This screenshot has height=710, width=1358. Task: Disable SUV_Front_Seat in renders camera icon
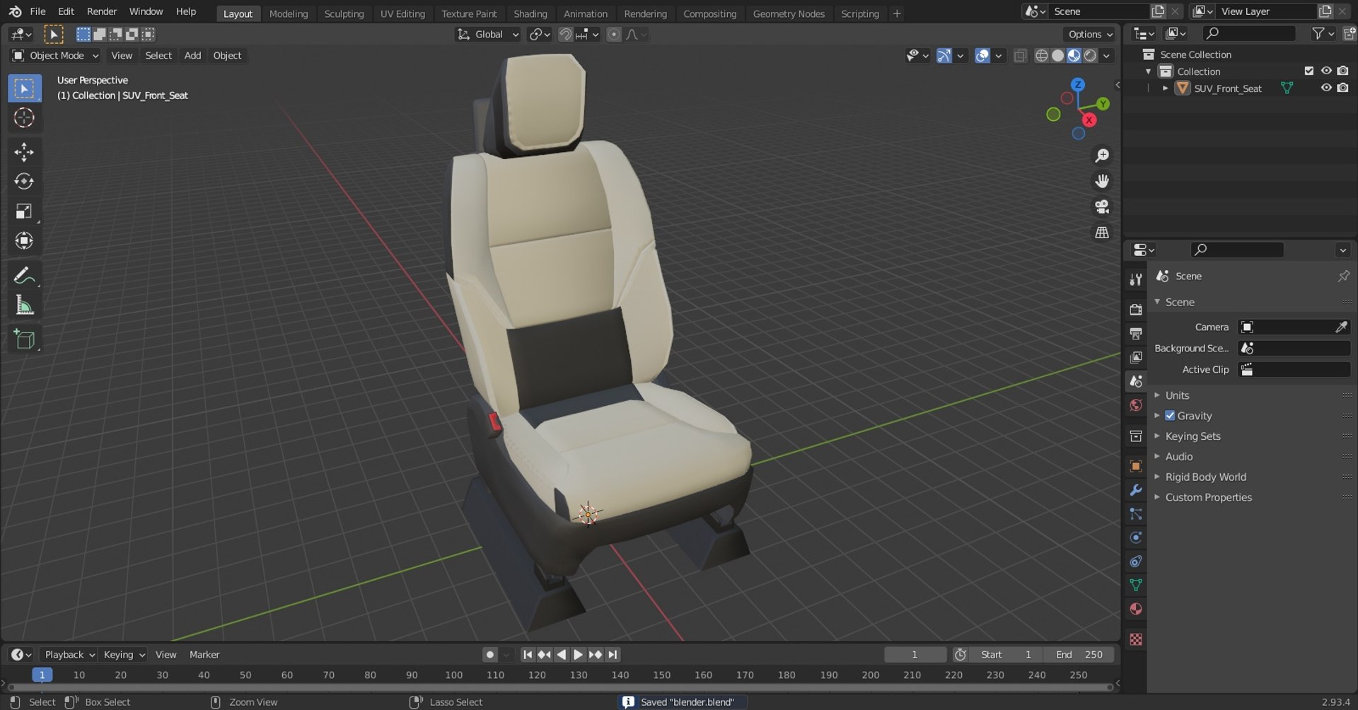pyautogui.click(x=1343, y=88)
